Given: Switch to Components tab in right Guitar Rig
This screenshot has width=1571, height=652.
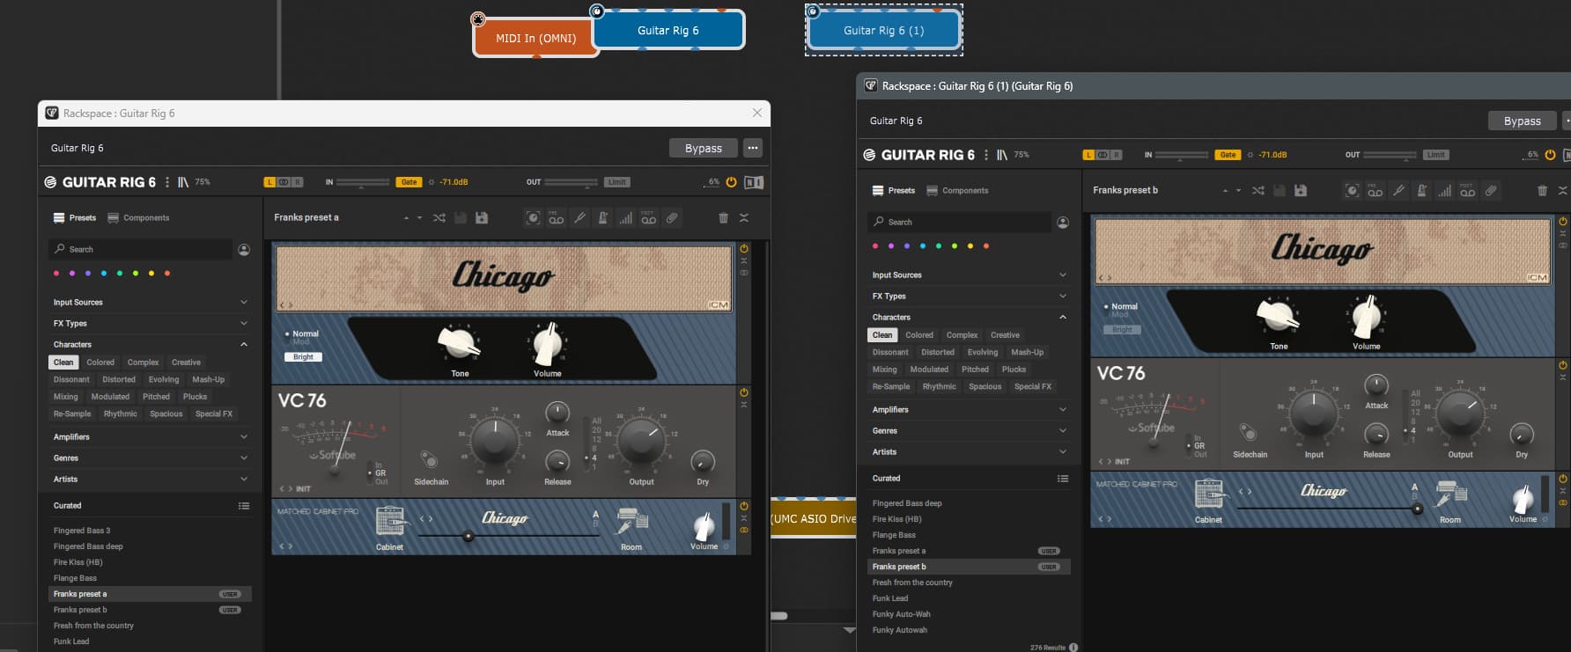Looking at the screenshot, I should click(x=957, y=191).
